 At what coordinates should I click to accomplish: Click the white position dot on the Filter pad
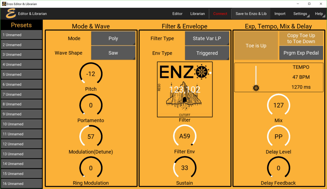[x=210, y=73]
